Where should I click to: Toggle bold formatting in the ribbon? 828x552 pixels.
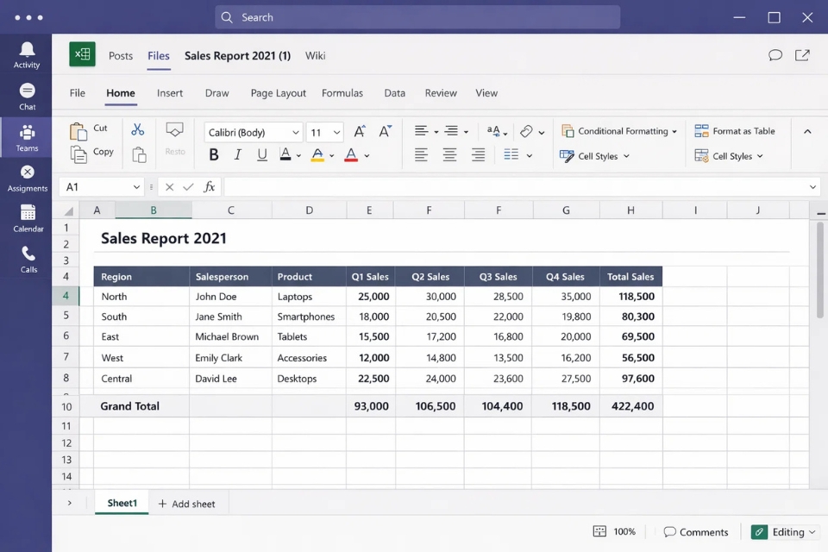point(213,154)
